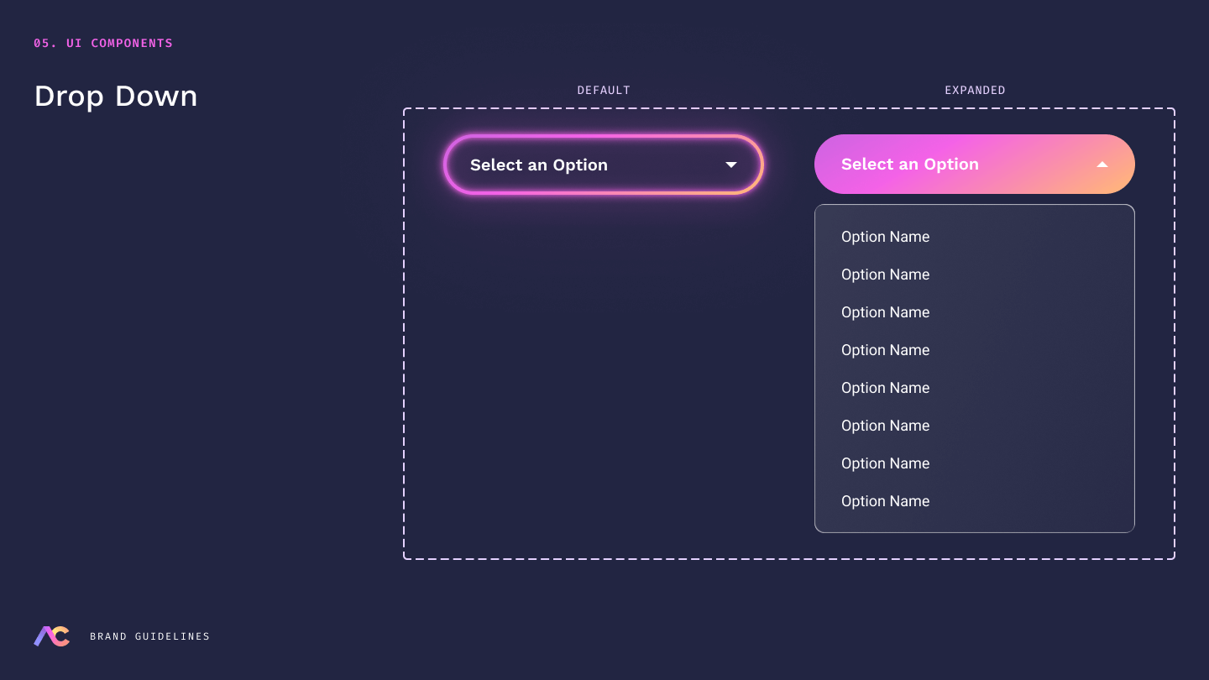Collapse the gradient expanded Select an Option dropdown
Image resolution: width=1209 pixels, height=680 pixels.
975,165
